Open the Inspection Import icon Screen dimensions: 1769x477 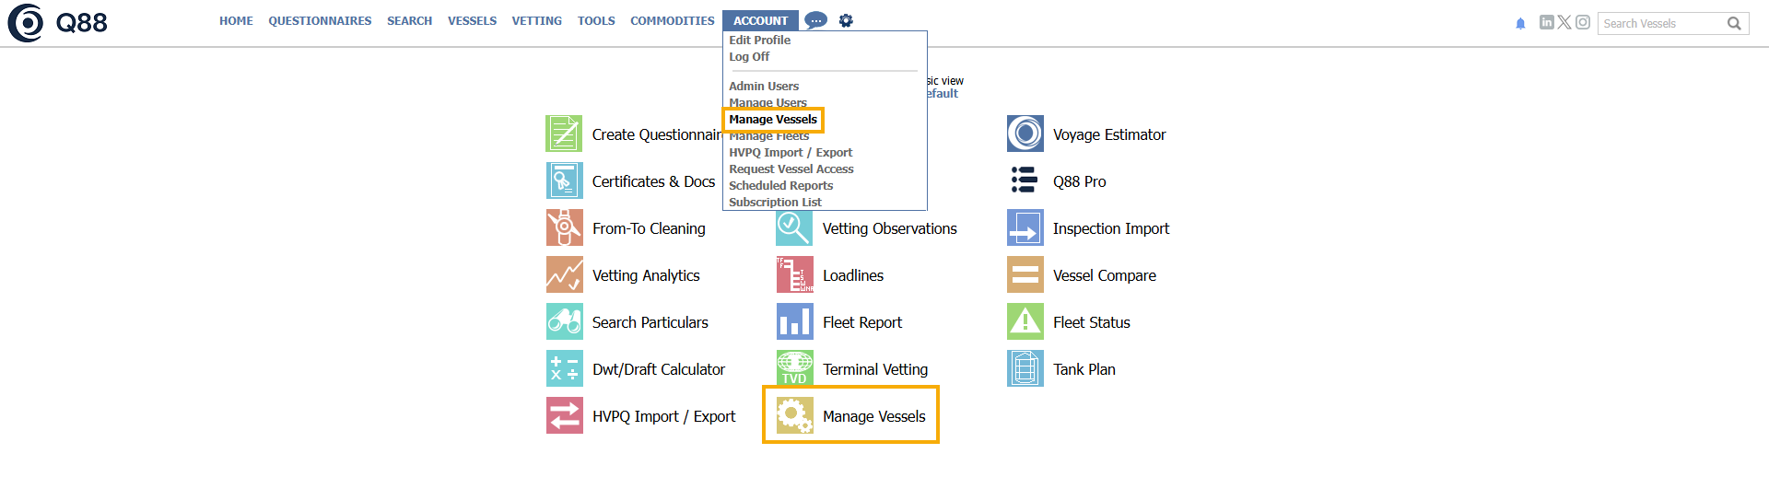coord(1025,227)
